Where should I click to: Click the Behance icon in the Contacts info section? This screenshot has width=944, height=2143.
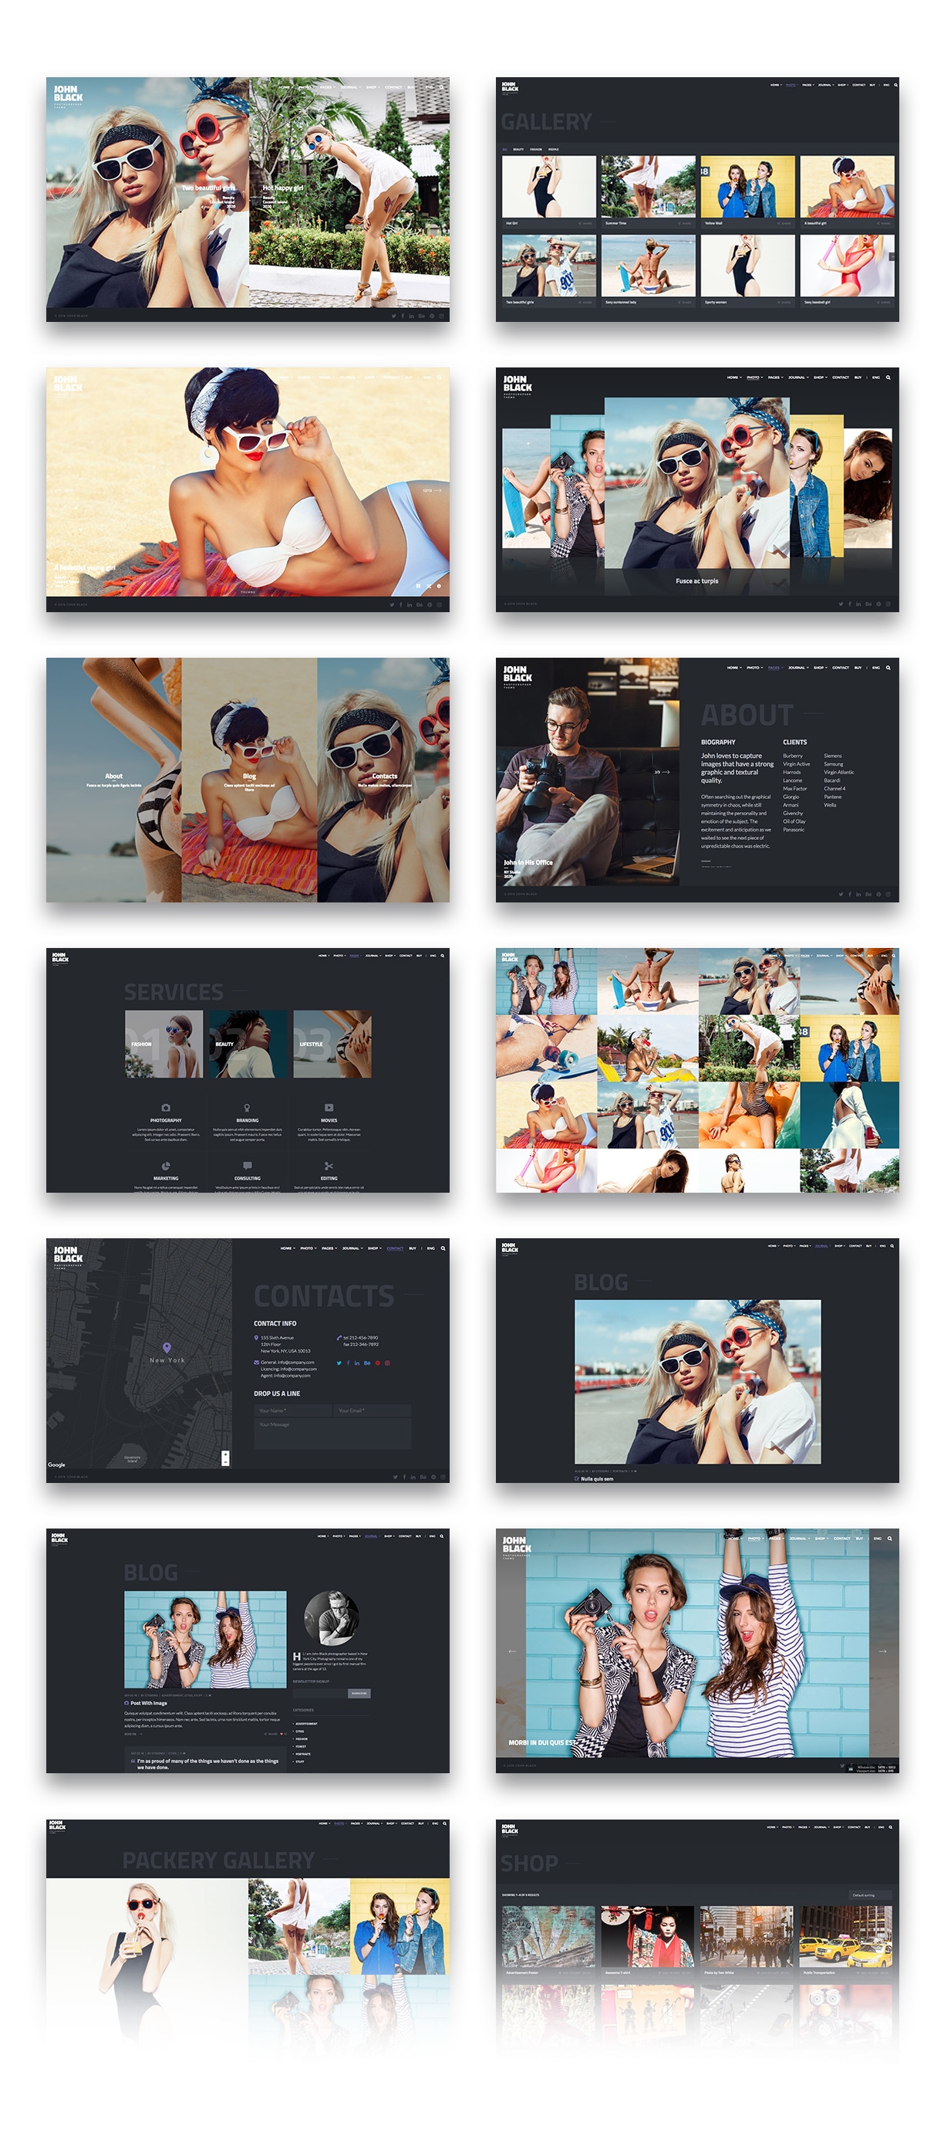366,1363
